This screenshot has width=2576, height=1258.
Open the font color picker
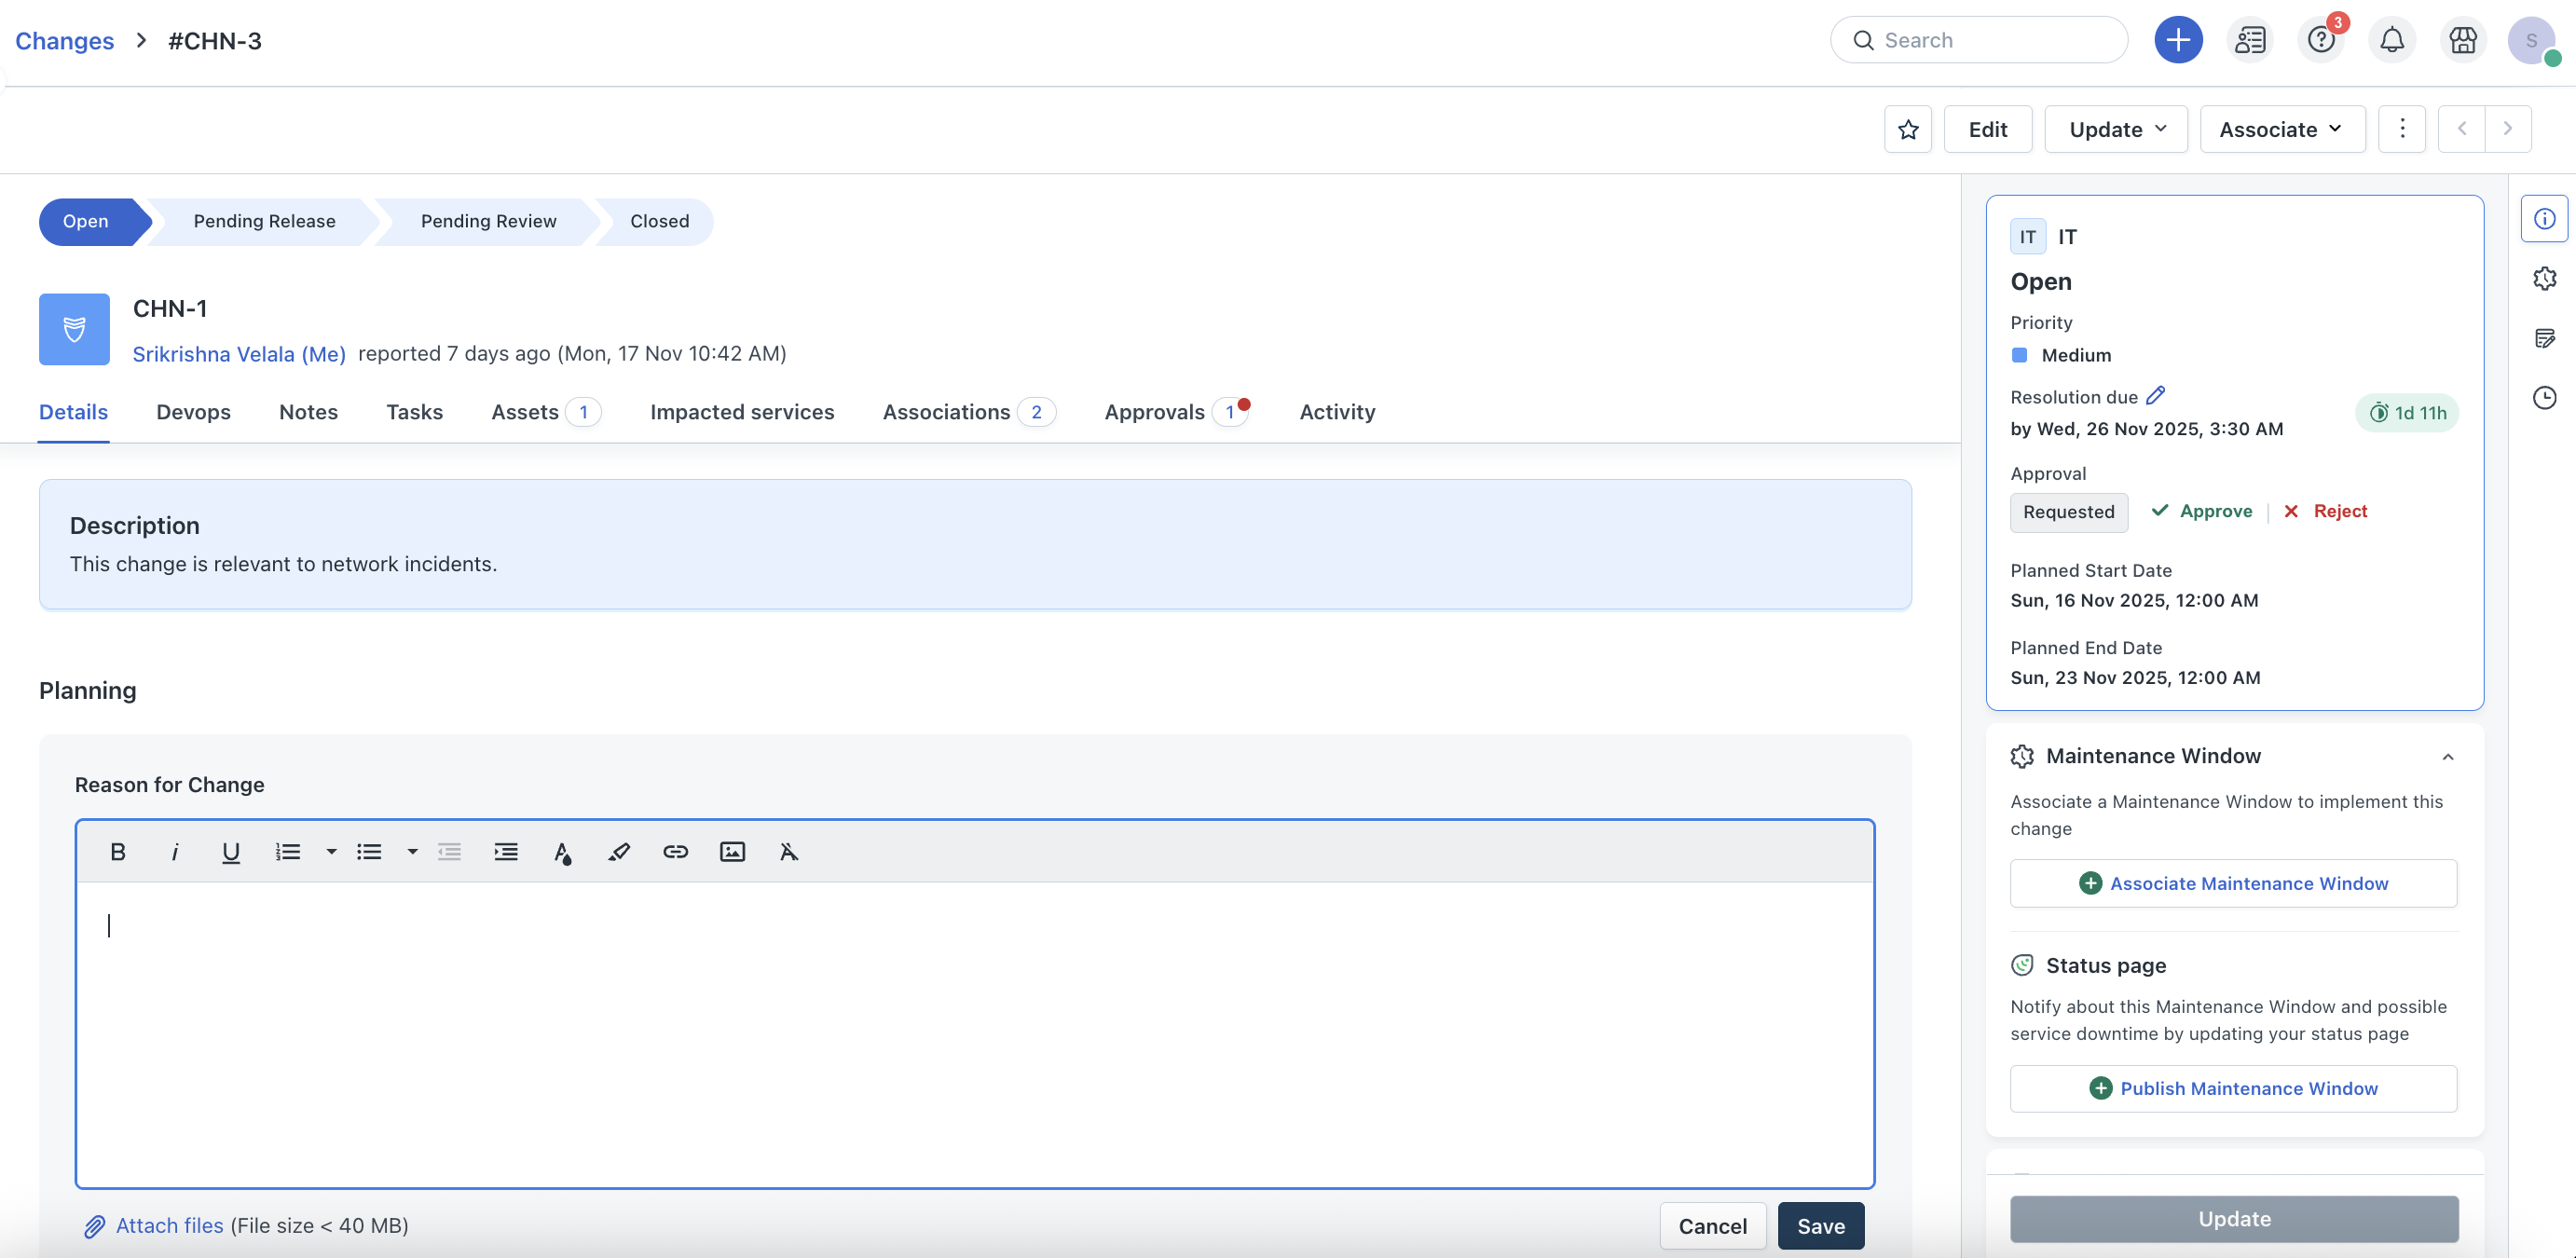(x=562, y=852)
